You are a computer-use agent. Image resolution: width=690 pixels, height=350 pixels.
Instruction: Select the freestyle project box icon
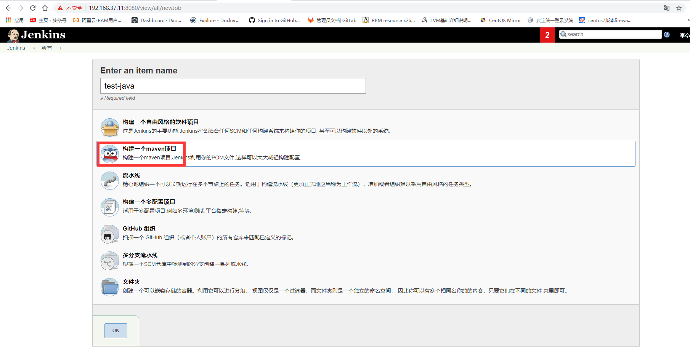(110, 127)
